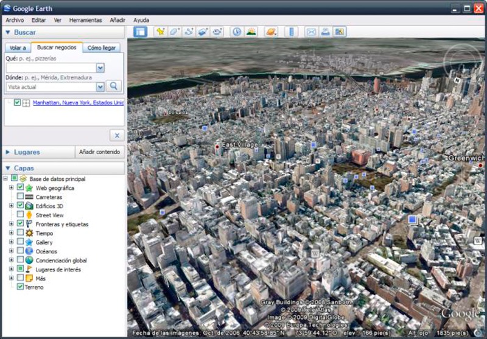Viewport: 487px width, 339px height.
Task: Select the Buscar negocios tab
Action: coord(57,47)
